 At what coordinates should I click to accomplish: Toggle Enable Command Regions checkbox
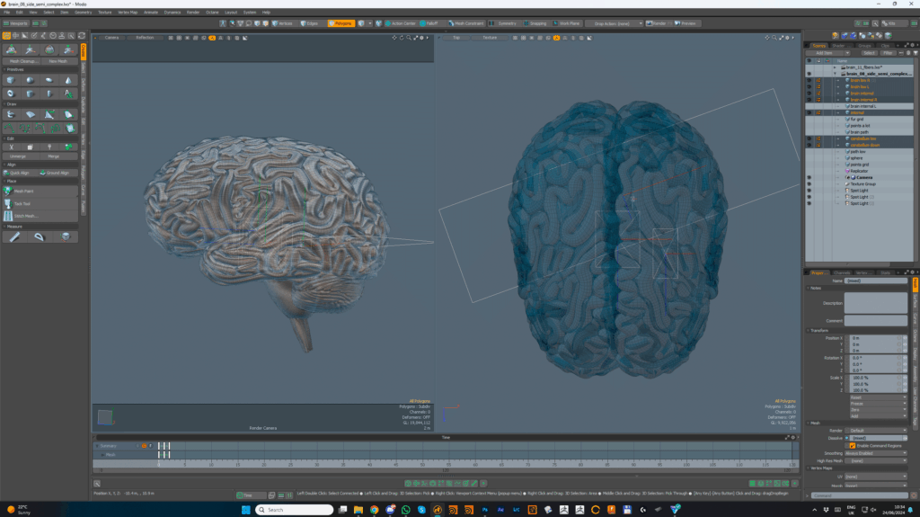[852, 446]
